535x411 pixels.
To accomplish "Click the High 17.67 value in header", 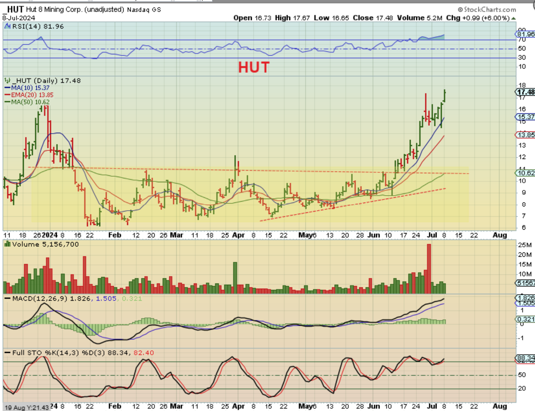I will click(292, 18).
